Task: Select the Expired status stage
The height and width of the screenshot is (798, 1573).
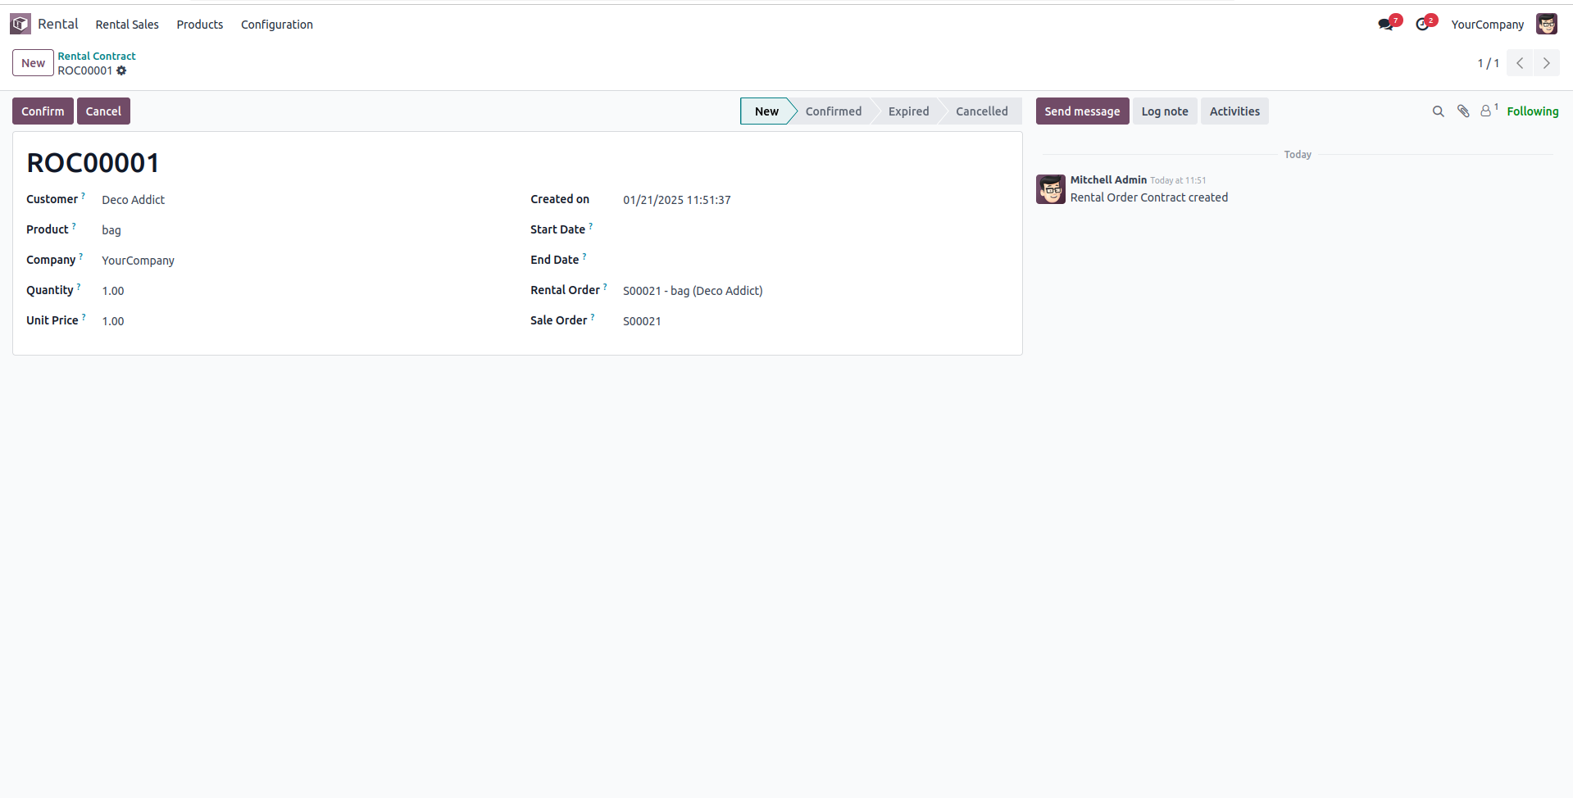Action: (x=909, y=111)
